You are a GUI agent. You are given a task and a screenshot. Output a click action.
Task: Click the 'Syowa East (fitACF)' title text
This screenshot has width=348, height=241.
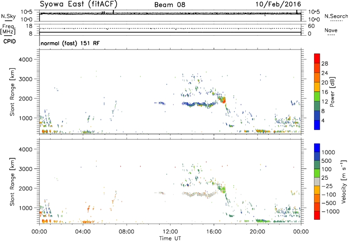click(78, 4)
